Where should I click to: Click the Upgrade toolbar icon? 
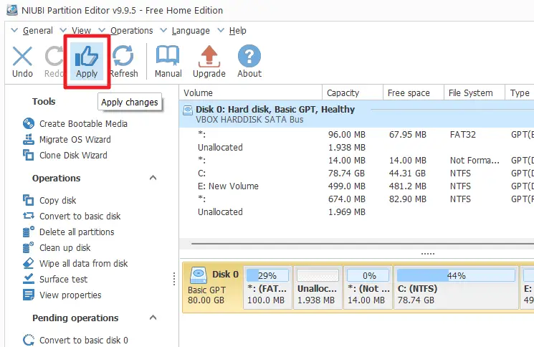[x=209, y=56]
